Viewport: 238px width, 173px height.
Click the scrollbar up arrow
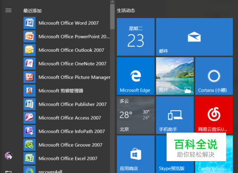point(112,2)
